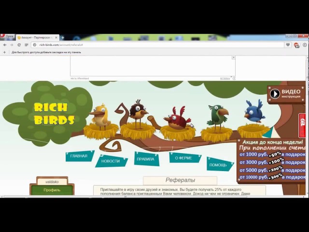Click the red bird in nest
Viewport: 309px width, 232px height.
tap(177, 118)
